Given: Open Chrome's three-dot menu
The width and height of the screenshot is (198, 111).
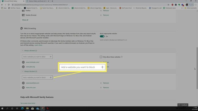Looking at the screenshot, I should [196, 5].
